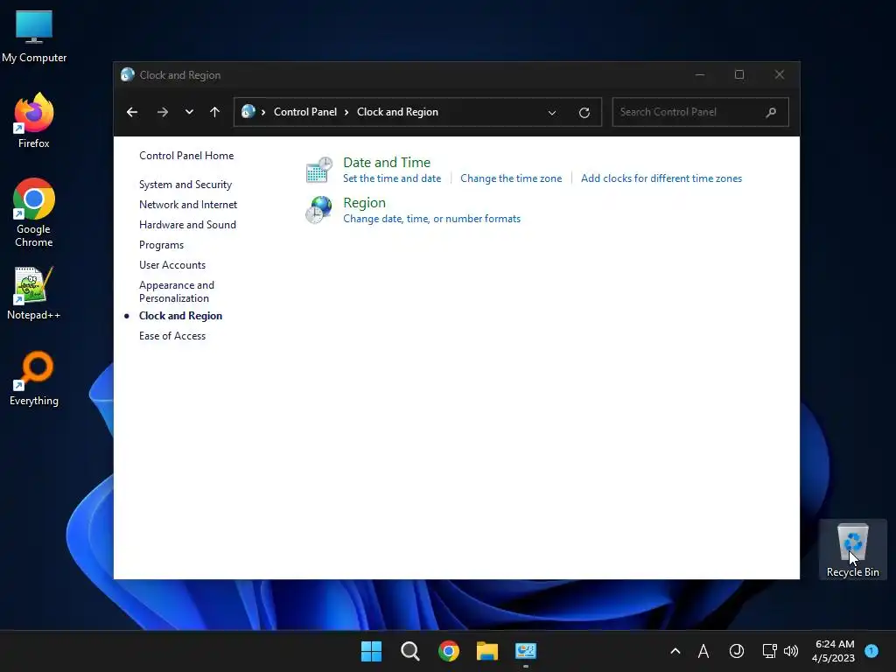Click Change the time zone

click(511, 178)
